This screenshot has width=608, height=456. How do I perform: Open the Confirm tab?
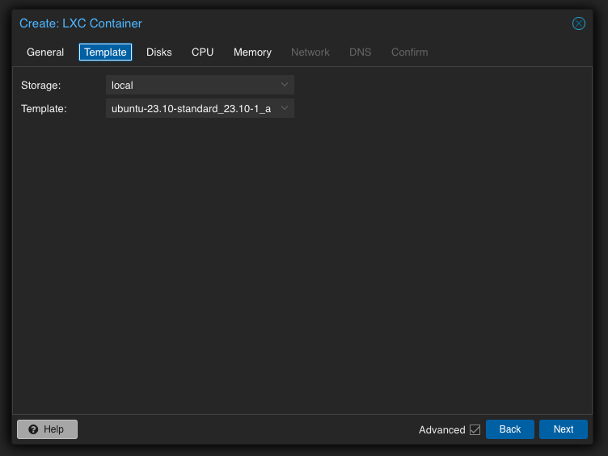click(410, 52)
